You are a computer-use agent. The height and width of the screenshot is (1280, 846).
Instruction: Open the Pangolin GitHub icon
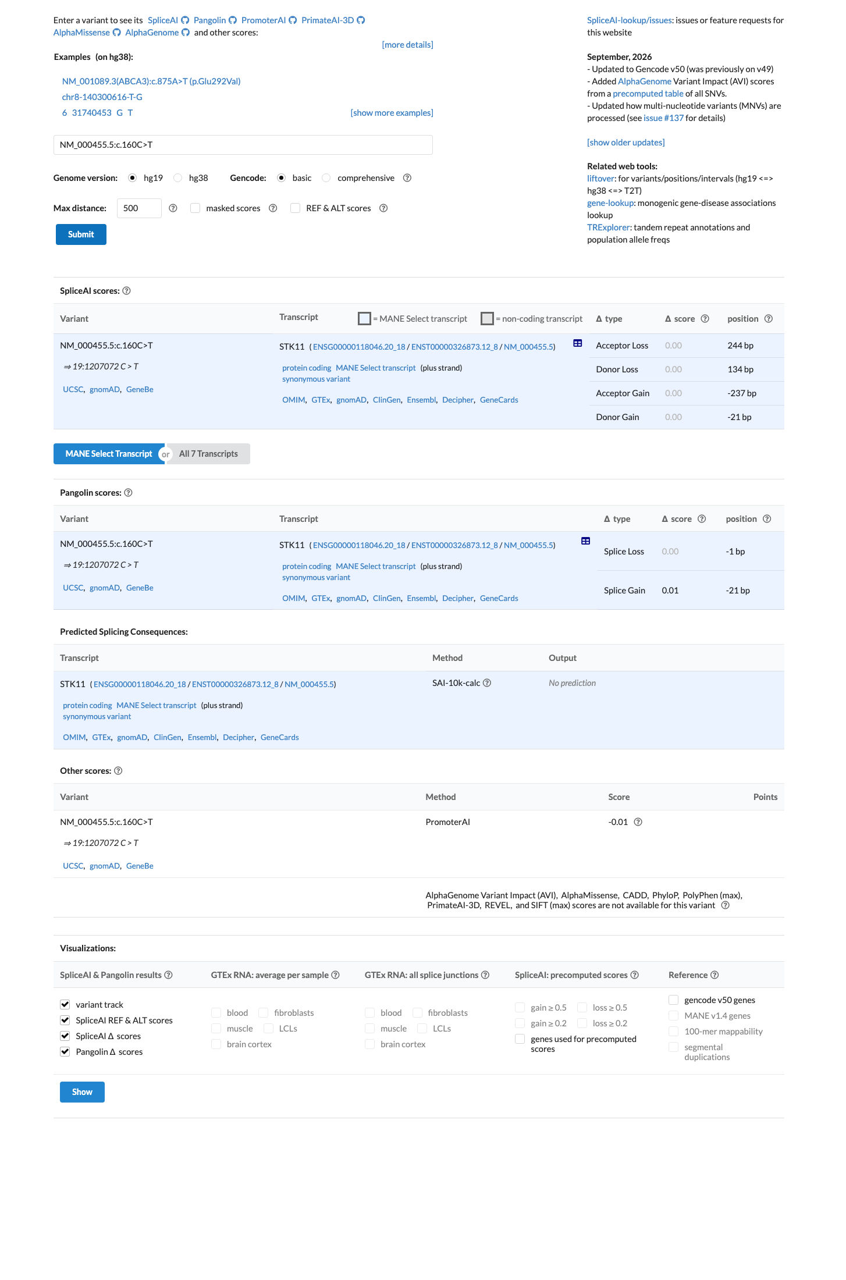click(x=233, y=20)
